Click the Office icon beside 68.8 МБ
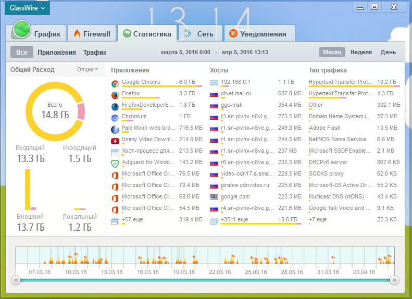The image size is (412, 299). [115, 198]
